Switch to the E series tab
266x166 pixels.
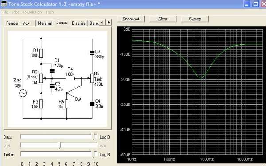point(78,23)
